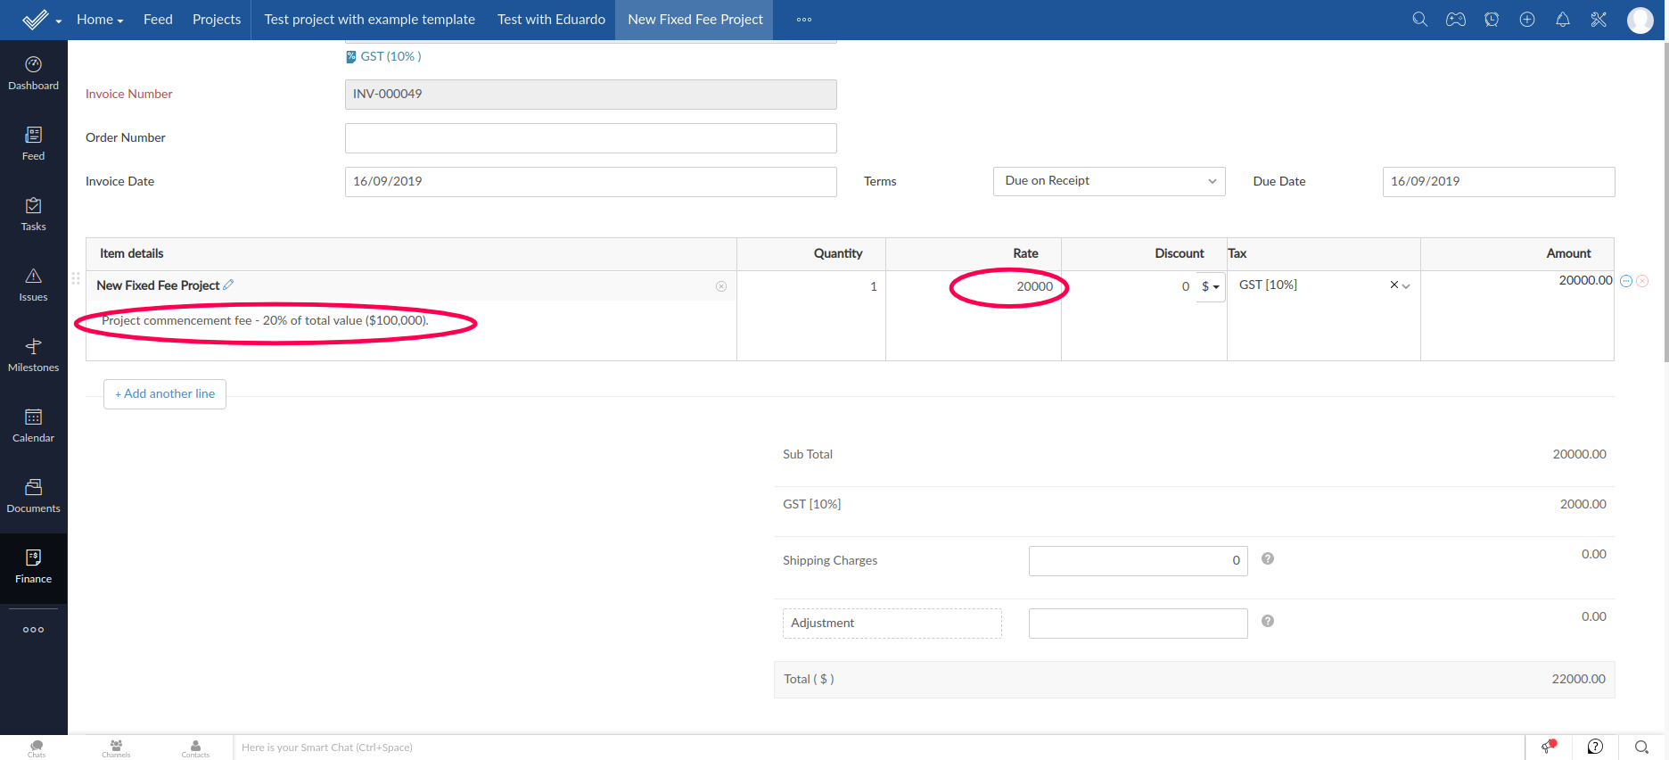Open the user profile avatar

pos(1640,20)
